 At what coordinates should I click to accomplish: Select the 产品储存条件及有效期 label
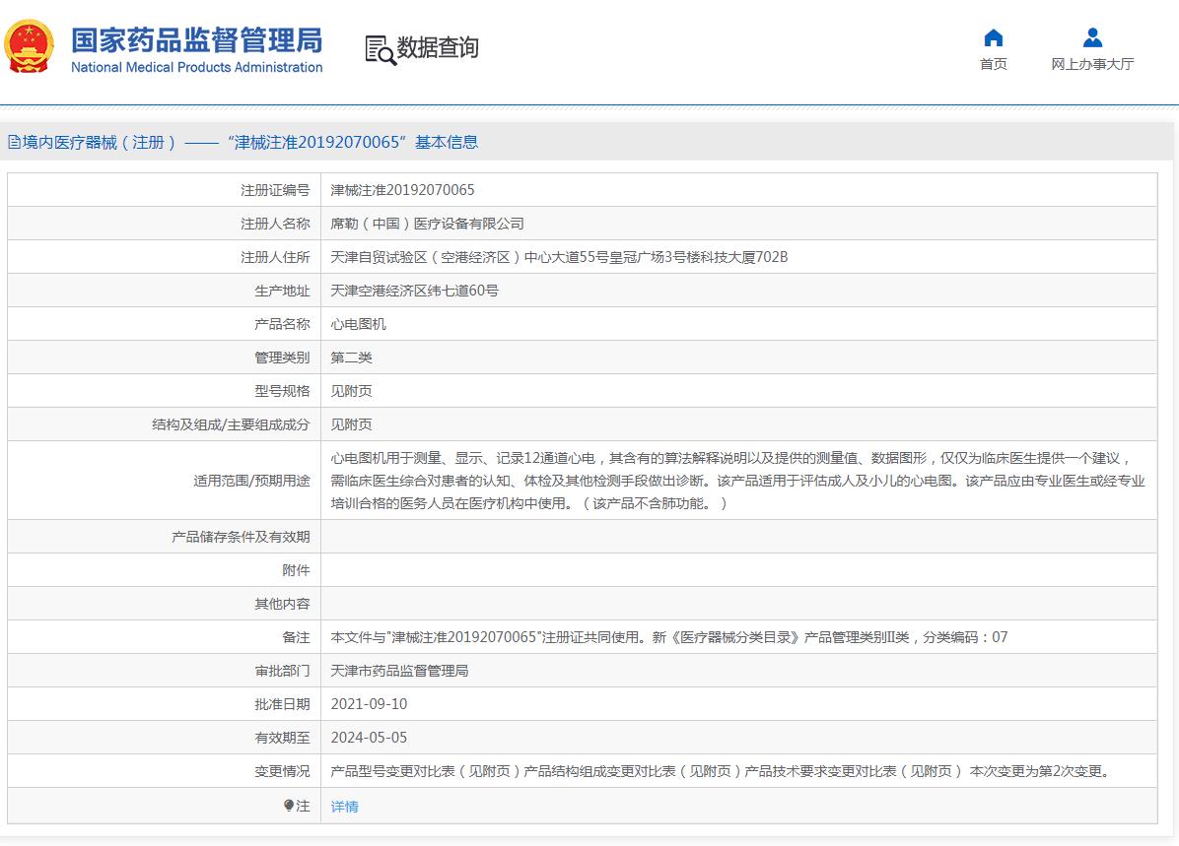point(240,537)
